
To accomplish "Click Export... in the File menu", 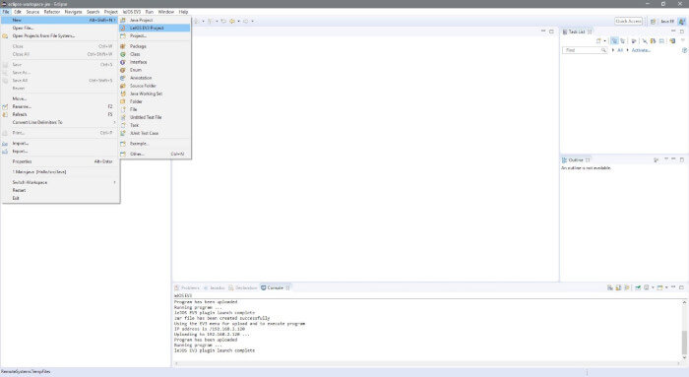I will 60,152.
